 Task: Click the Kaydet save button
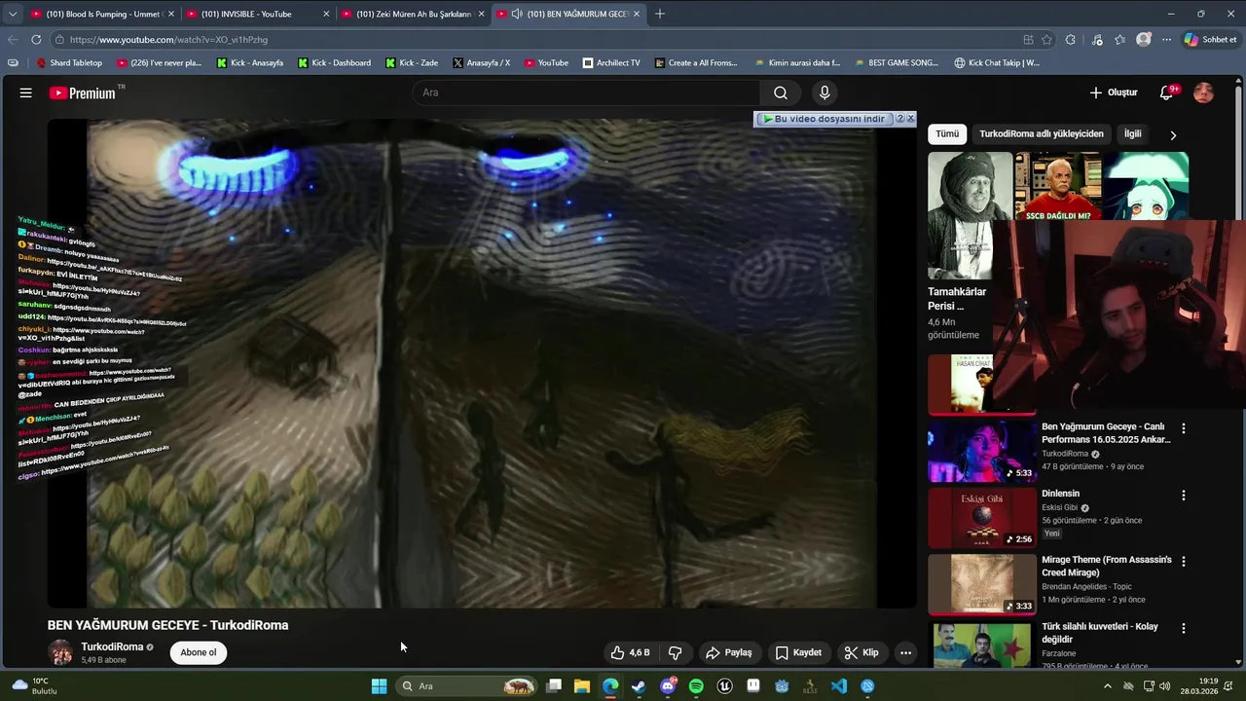(x=798, y=652)
